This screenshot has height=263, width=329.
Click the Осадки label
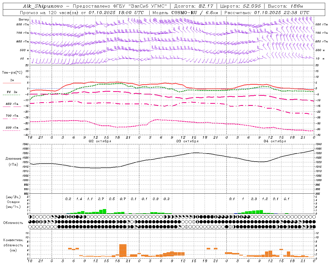(13, 202)
